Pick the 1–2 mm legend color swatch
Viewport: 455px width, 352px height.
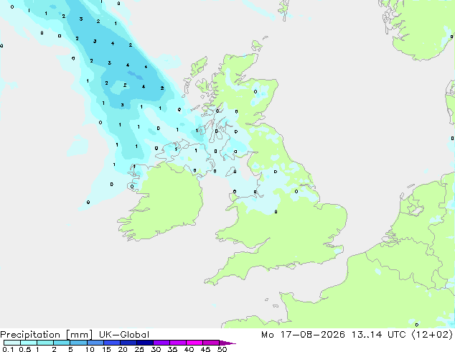[x=45, y=343]
